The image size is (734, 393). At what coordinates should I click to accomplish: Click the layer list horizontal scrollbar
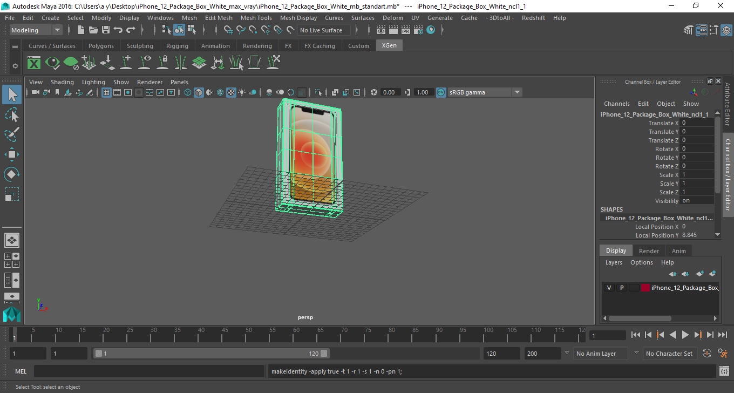pos(640,319)
